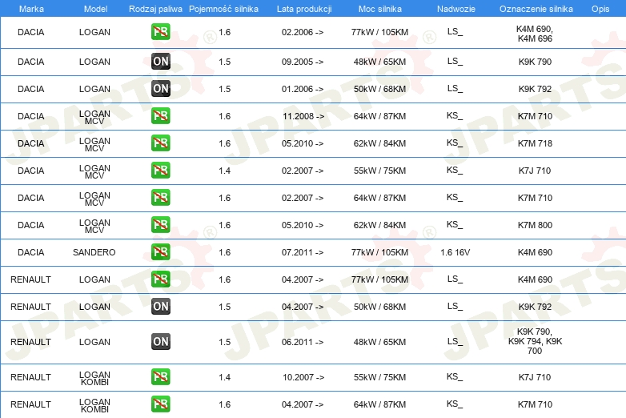The width and height of the screenshot is (626, 418).
Task: Click petrol icon in Logan Kombi 10.2007 row
Action: (x=160, y=377)
